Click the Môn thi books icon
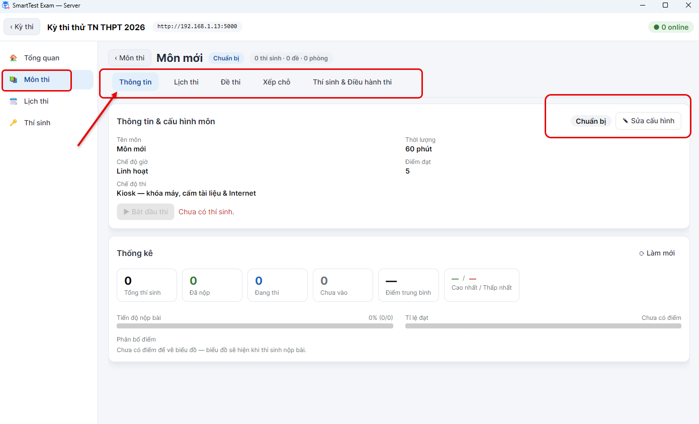 click(x=14, y=79)
